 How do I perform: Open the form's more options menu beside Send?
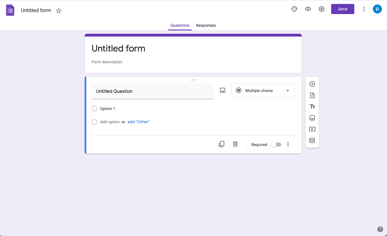(x=364, y=9)
